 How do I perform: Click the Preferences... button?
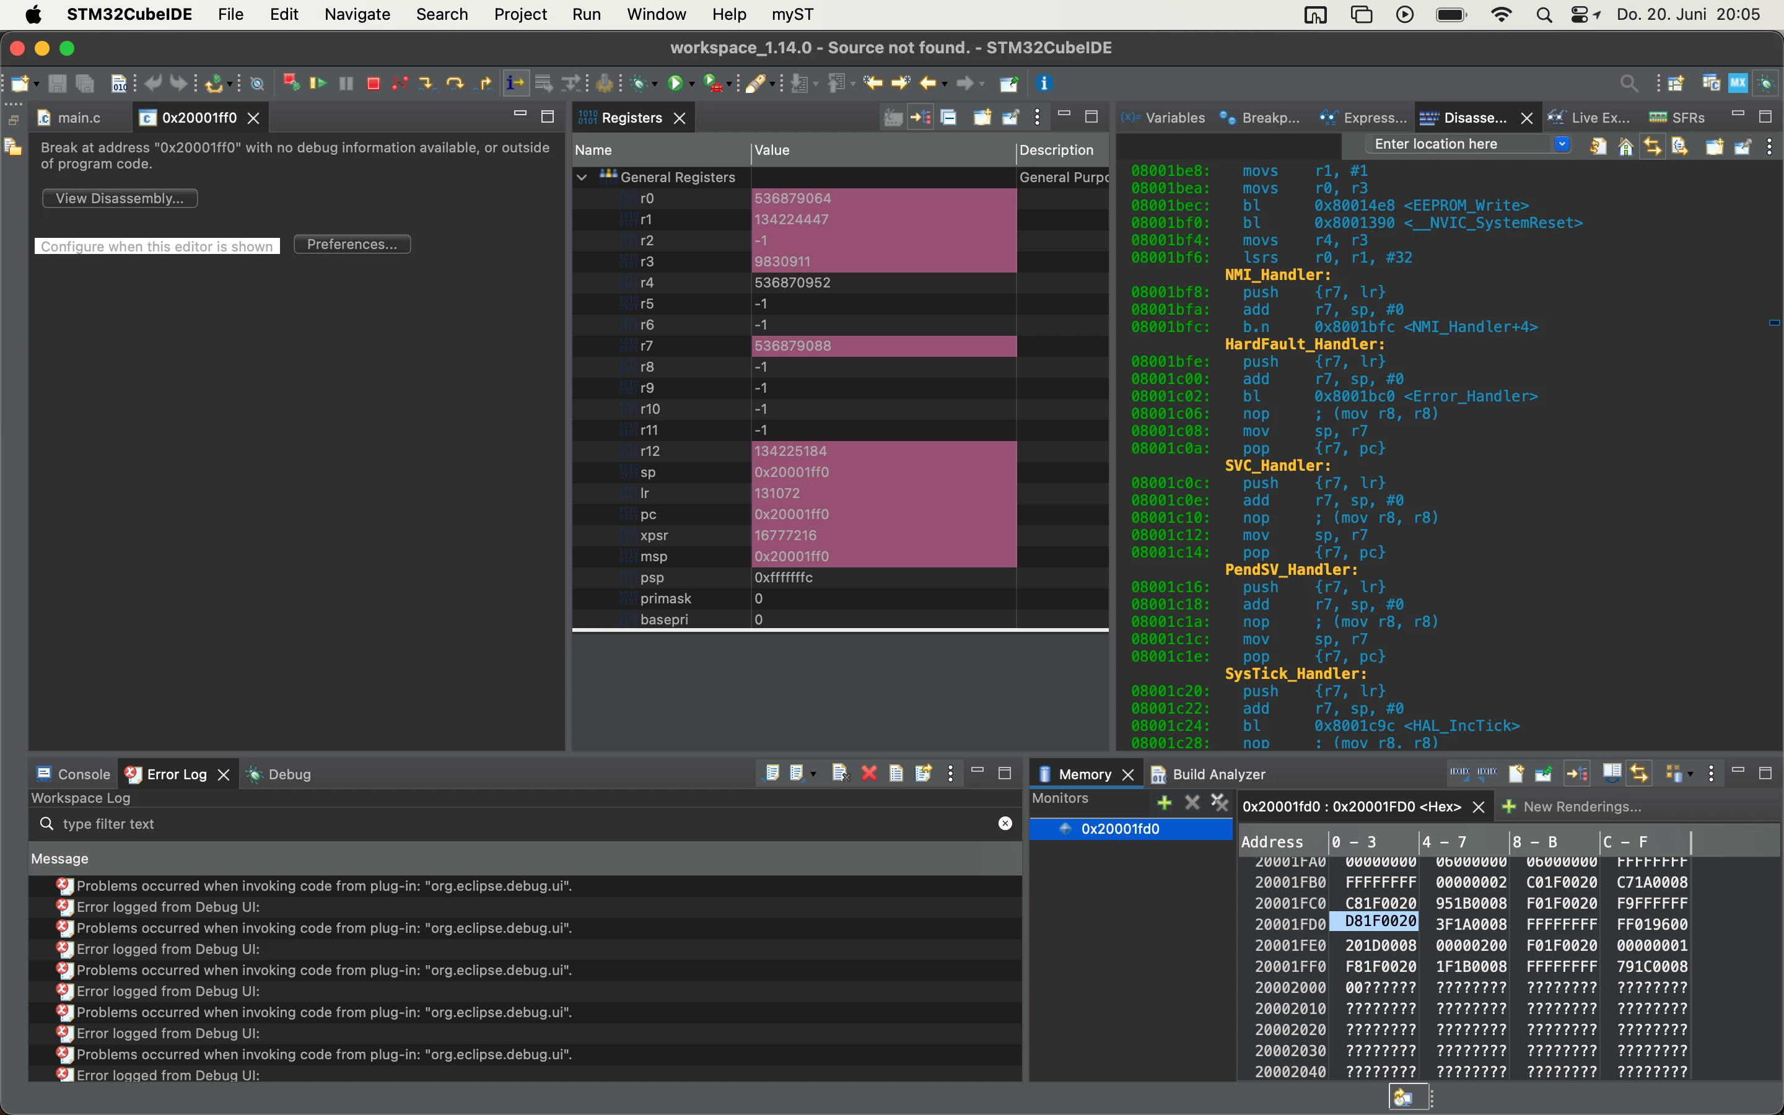(x=352, y=244)
